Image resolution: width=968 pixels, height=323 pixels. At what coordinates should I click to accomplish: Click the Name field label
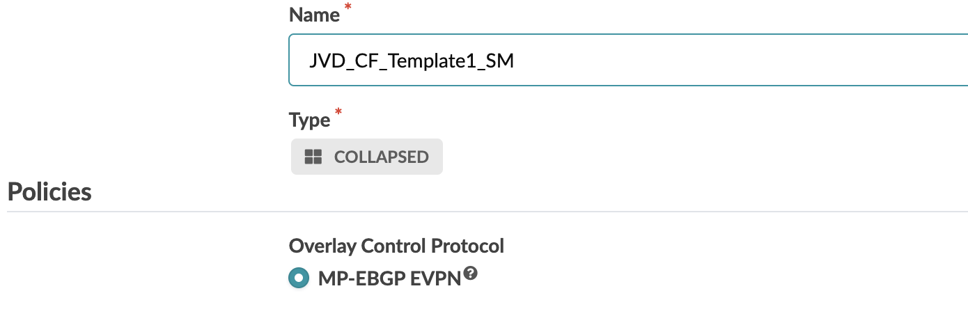[x=314, y=15]
